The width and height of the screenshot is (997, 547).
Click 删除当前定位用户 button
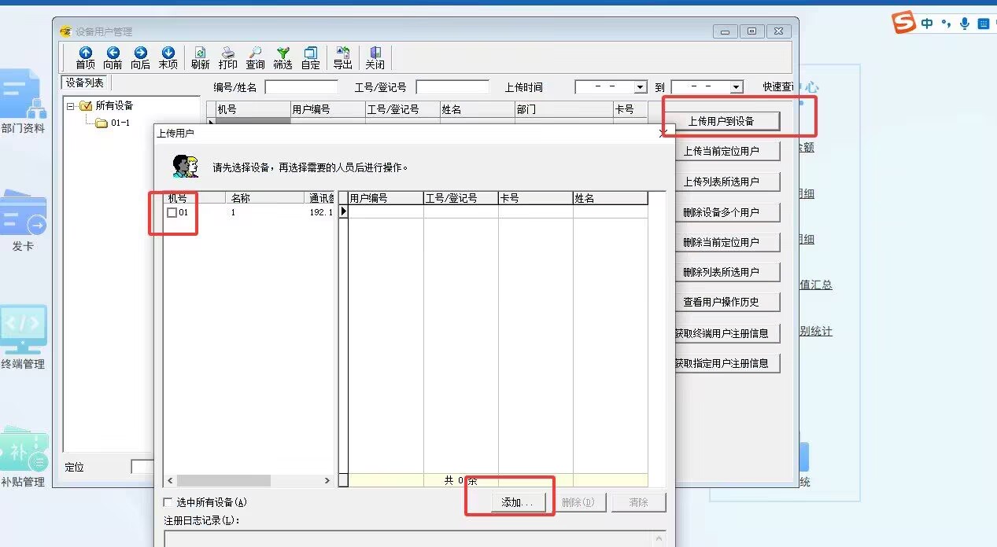point(721,242)
